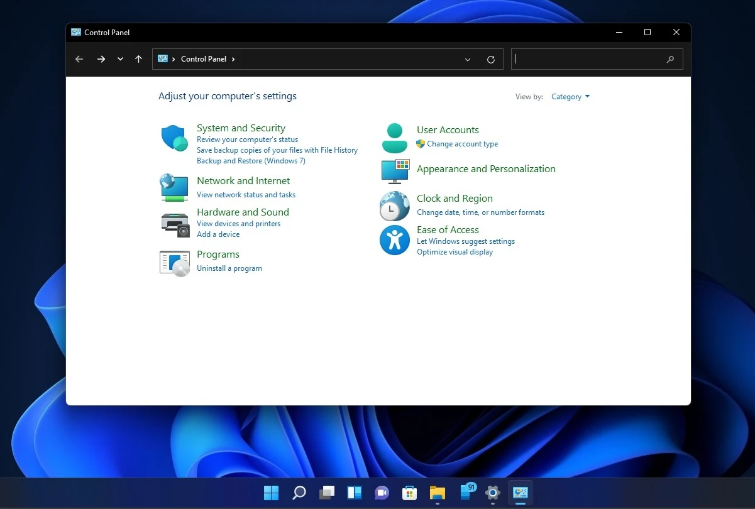
Task: Expand the recent locations chevron
Action: pyautogui.click(x=120, y=59)
